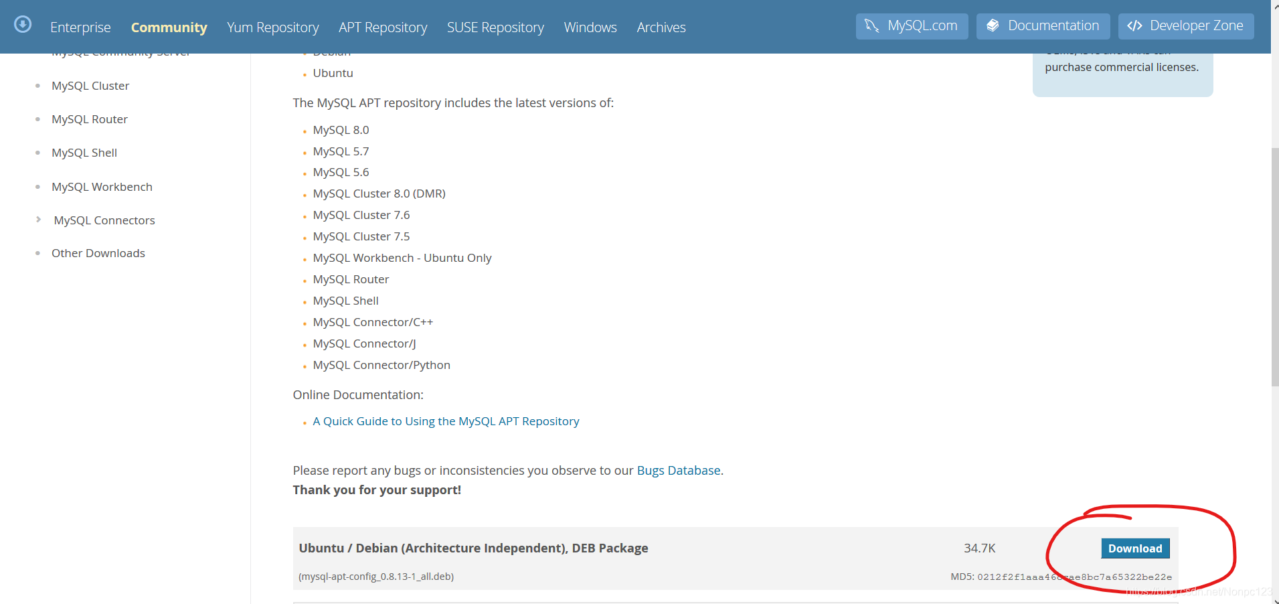Click the Ubuntu / Debian DEB Package title
This screenshot has height=604, width=1279.
473,548
